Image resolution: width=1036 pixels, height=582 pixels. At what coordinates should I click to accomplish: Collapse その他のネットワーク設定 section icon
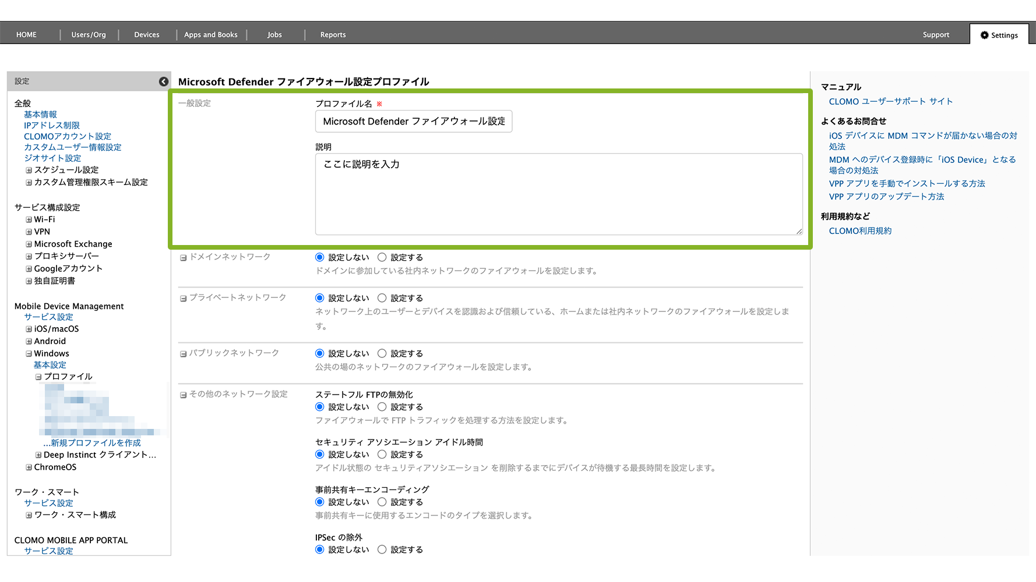coord(183,395)
